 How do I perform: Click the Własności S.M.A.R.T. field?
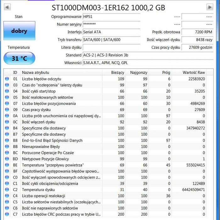(x=148, y=63)
